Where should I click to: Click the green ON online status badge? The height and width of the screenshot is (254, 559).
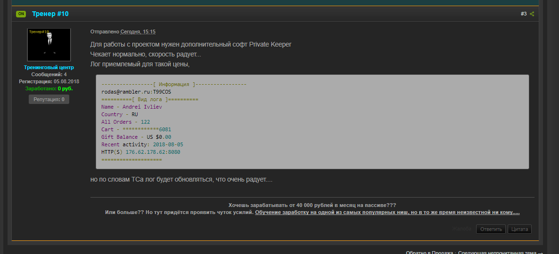coord(21,14)
